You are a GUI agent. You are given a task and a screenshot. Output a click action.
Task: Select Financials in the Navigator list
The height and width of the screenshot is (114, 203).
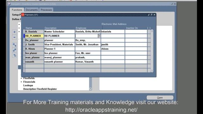[x=29, y=82]
